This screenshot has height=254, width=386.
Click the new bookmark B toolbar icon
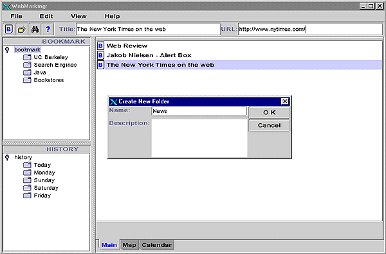click(9, 30)
